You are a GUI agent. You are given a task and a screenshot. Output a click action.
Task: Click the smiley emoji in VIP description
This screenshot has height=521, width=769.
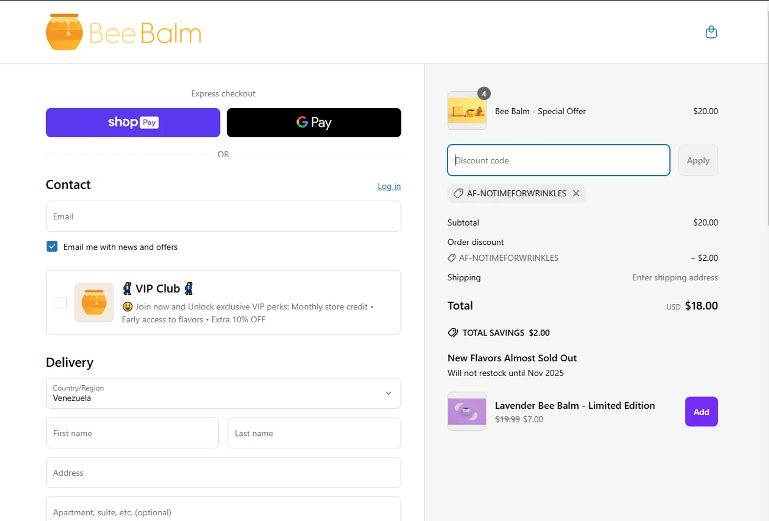[128, 306]
